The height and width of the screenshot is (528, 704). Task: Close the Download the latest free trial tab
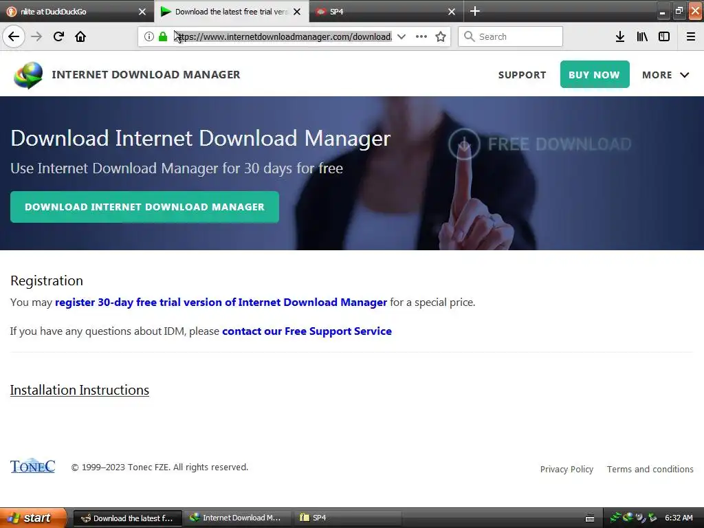297,12
